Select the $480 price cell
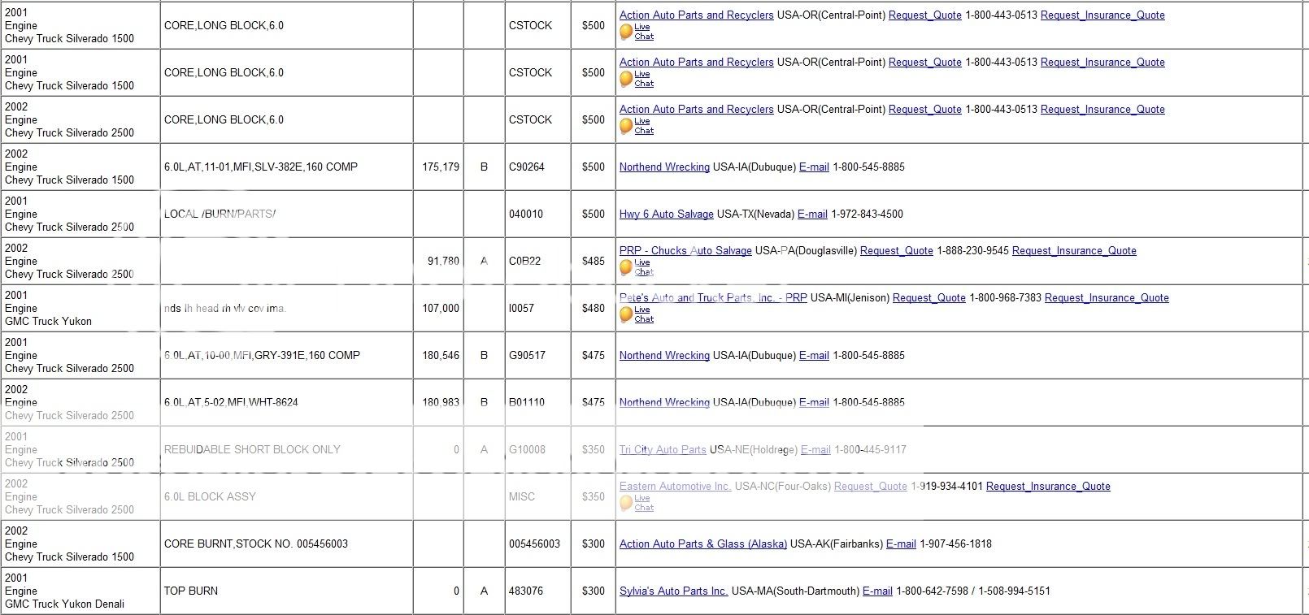1309x615 pixels. (594, 308)
